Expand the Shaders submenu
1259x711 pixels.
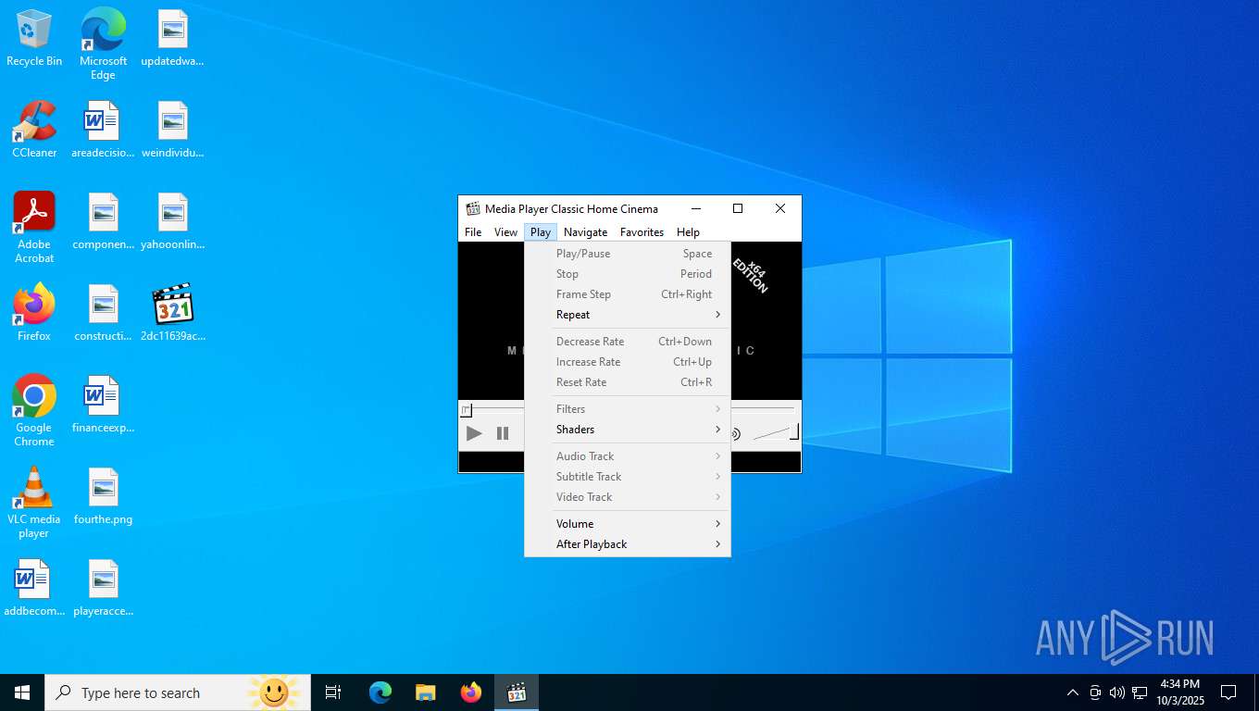coord(628,430)
